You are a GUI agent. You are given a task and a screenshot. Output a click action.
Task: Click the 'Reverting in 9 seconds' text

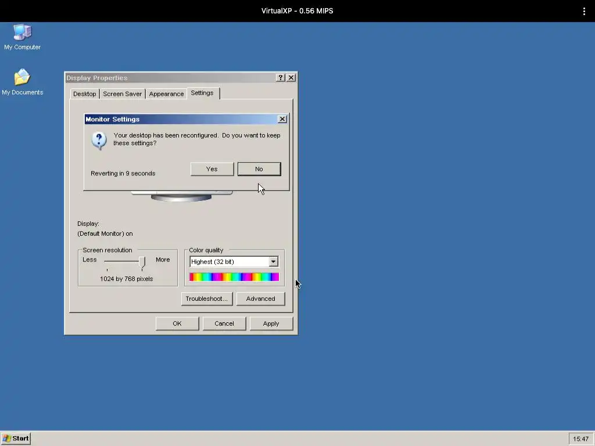[123, 173]
